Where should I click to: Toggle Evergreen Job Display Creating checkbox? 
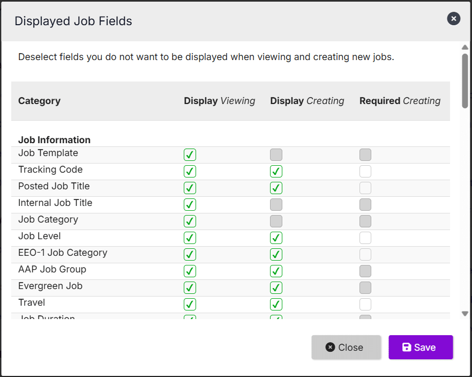tap(276, 288)
